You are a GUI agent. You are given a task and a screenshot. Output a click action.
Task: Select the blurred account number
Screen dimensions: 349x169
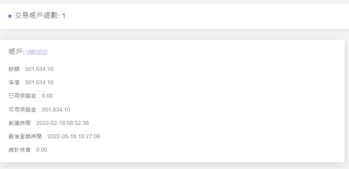[38, 52]
